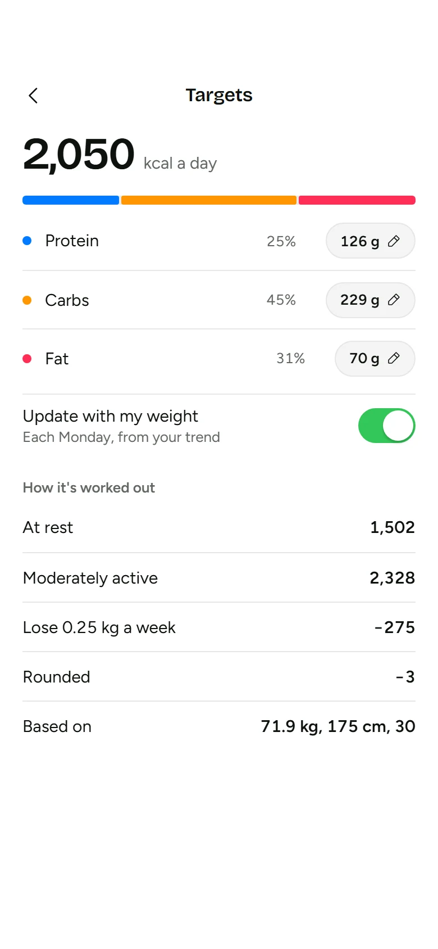Select the red fat bar segment
The image size is (438, 949).
point(357,200)
